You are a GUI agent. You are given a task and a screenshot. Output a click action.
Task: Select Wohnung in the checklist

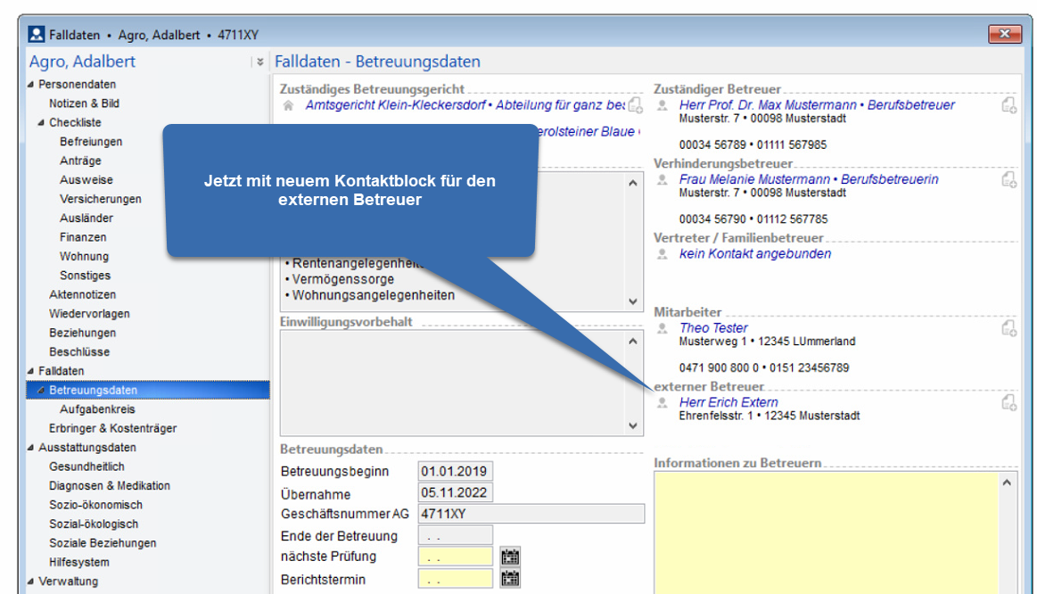coord(84,257)
